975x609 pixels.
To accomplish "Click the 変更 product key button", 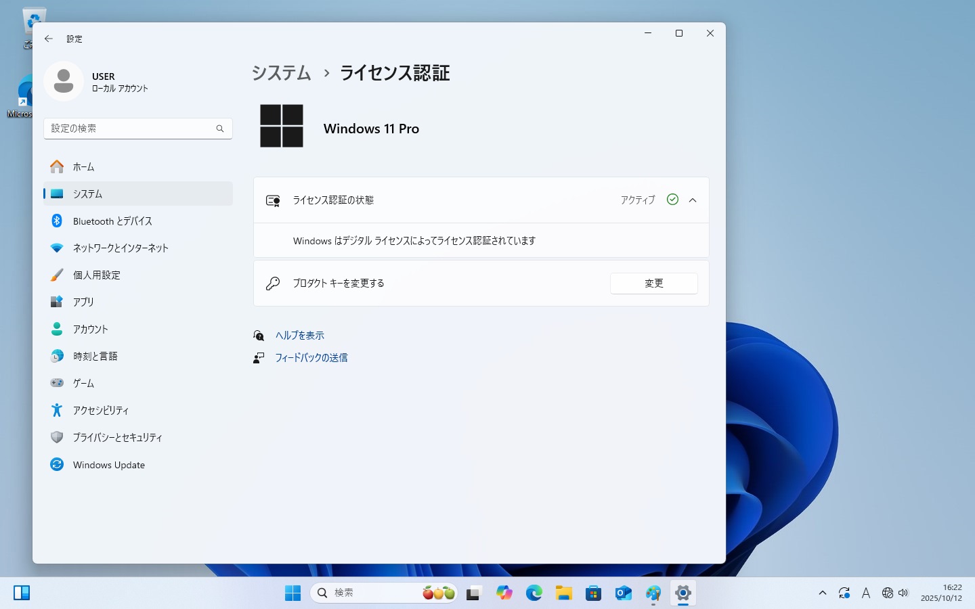I will [653, 284].
